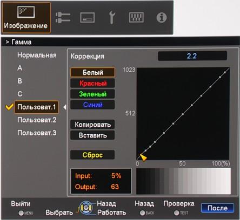Select gamma preset C

(x=20, y=94)
